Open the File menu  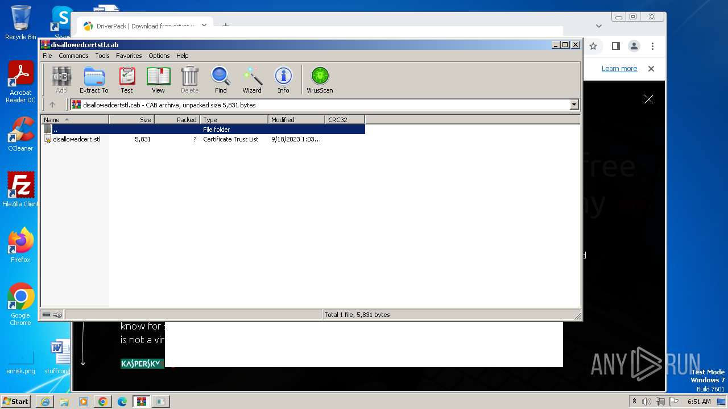point(47,56)
